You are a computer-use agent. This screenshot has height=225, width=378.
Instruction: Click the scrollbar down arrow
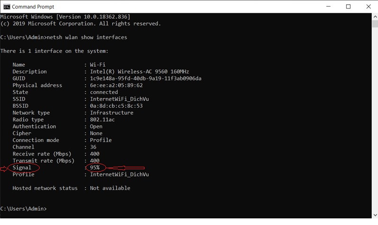(x=375, y=215)
